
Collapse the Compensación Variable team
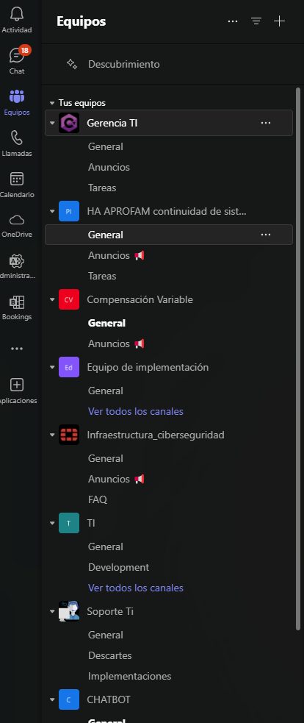(x=52, y=299)
